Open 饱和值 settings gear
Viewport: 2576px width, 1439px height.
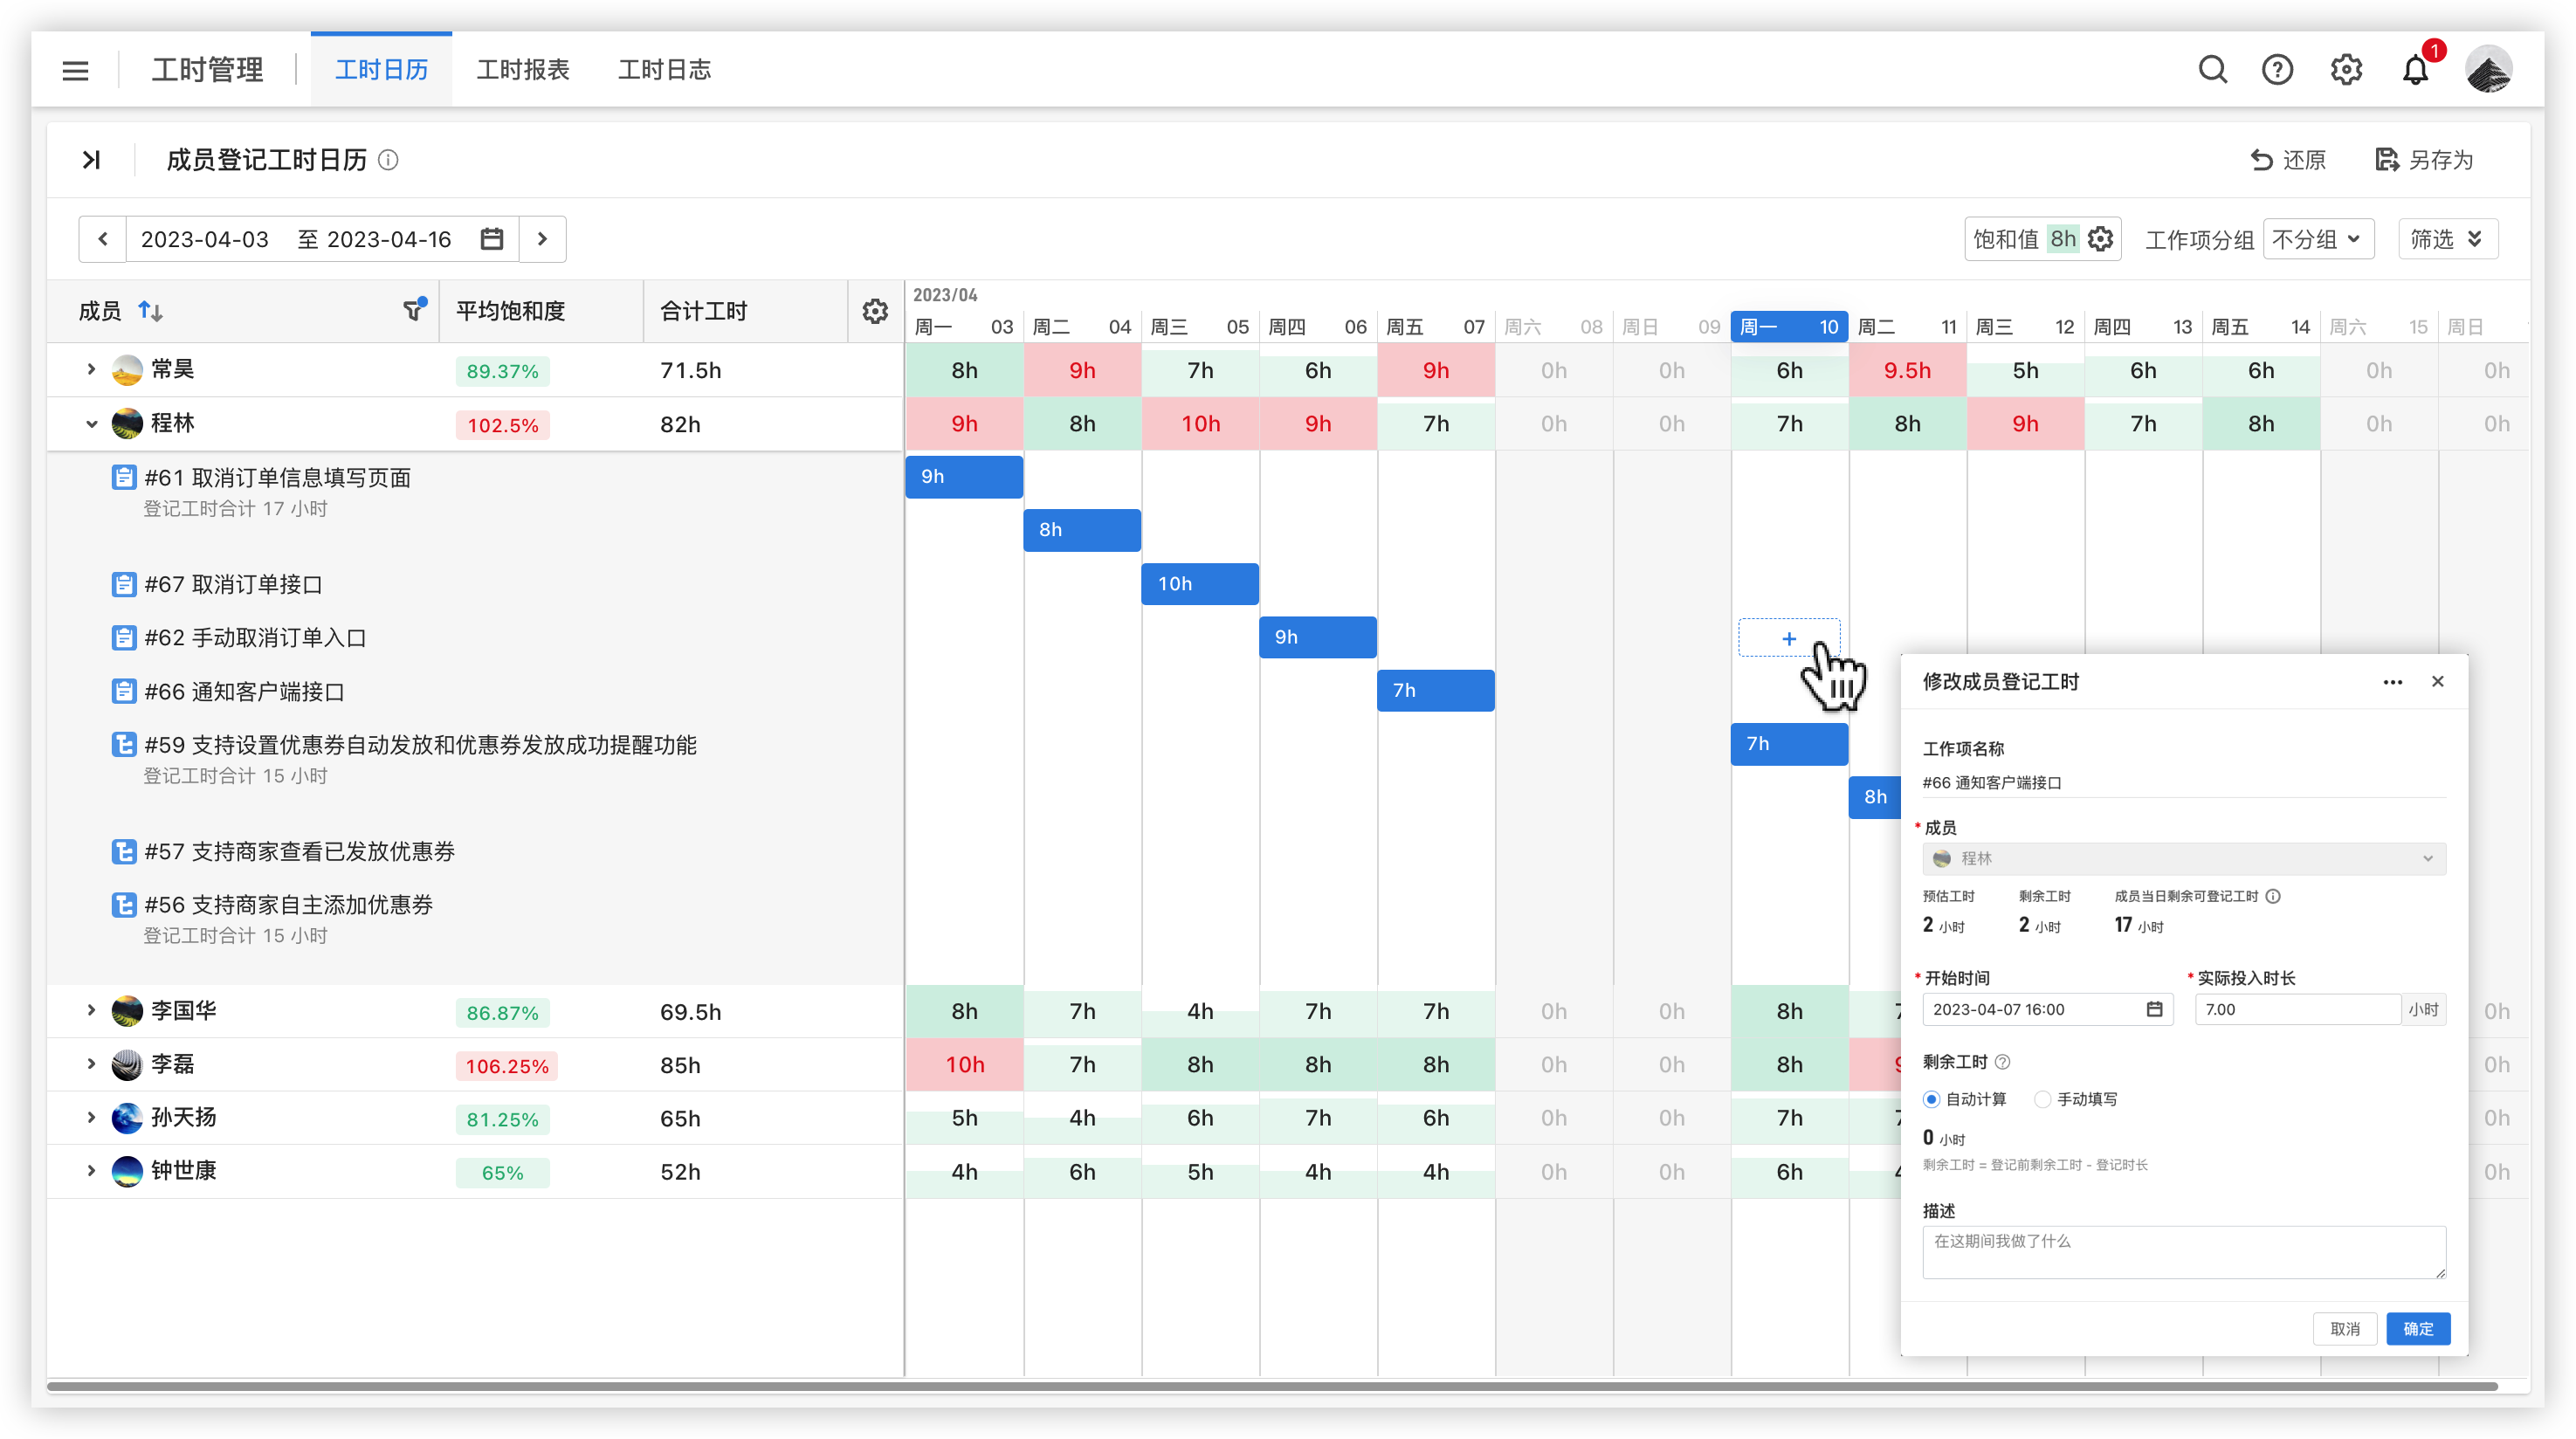point(2100,239)
